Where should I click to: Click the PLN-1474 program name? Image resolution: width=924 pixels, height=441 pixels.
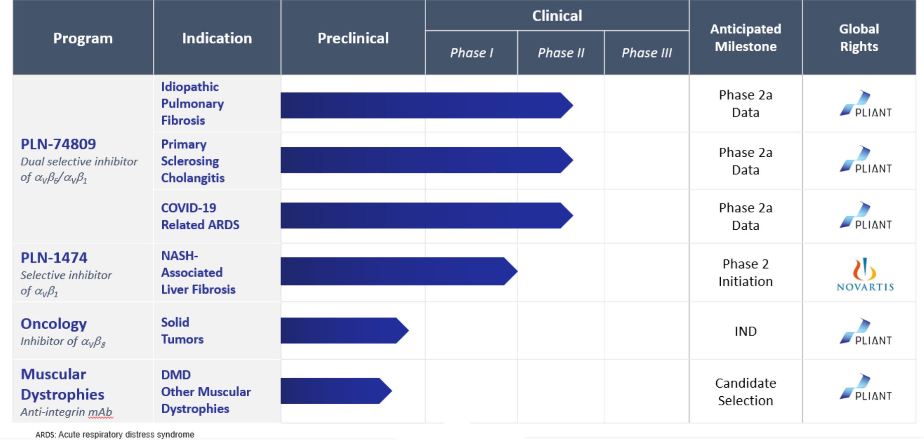pos(54,258)
